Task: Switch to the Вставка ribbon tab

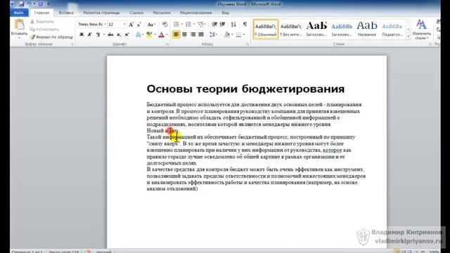Action: [66, 13]
